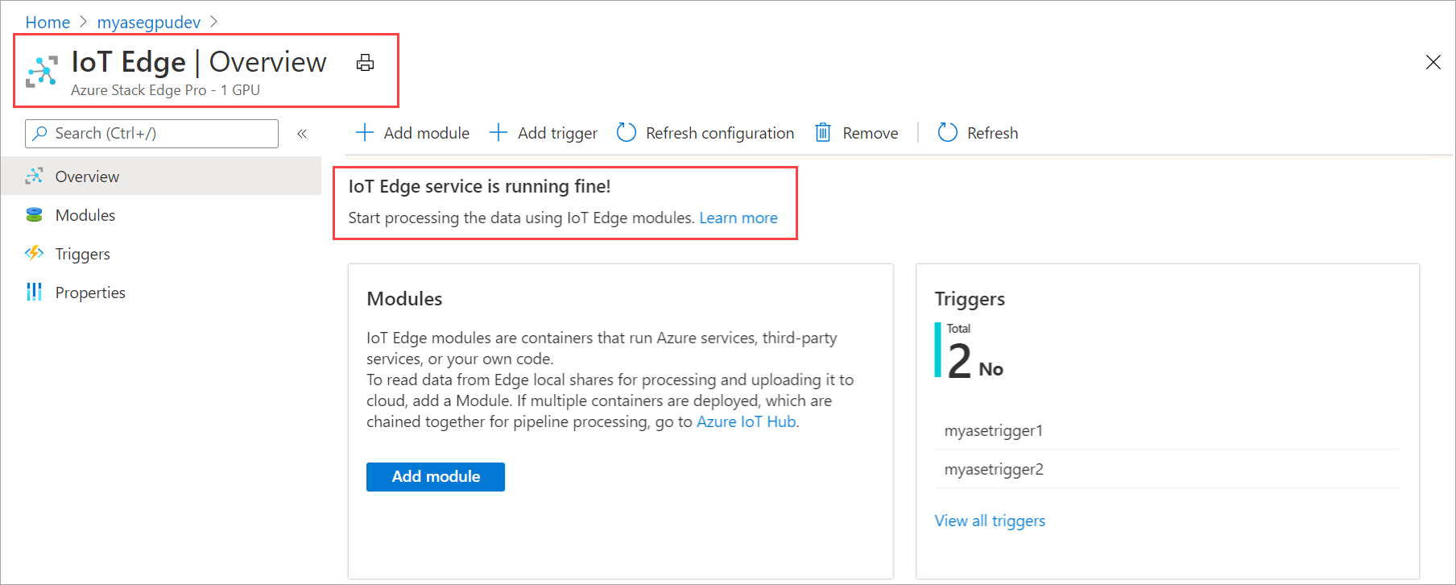Image resolution: width=1456 pixels, height=585 pixels.
Task: Click the Overview sidebar icon
Action: pyautogui.click(x=34, y=176)
